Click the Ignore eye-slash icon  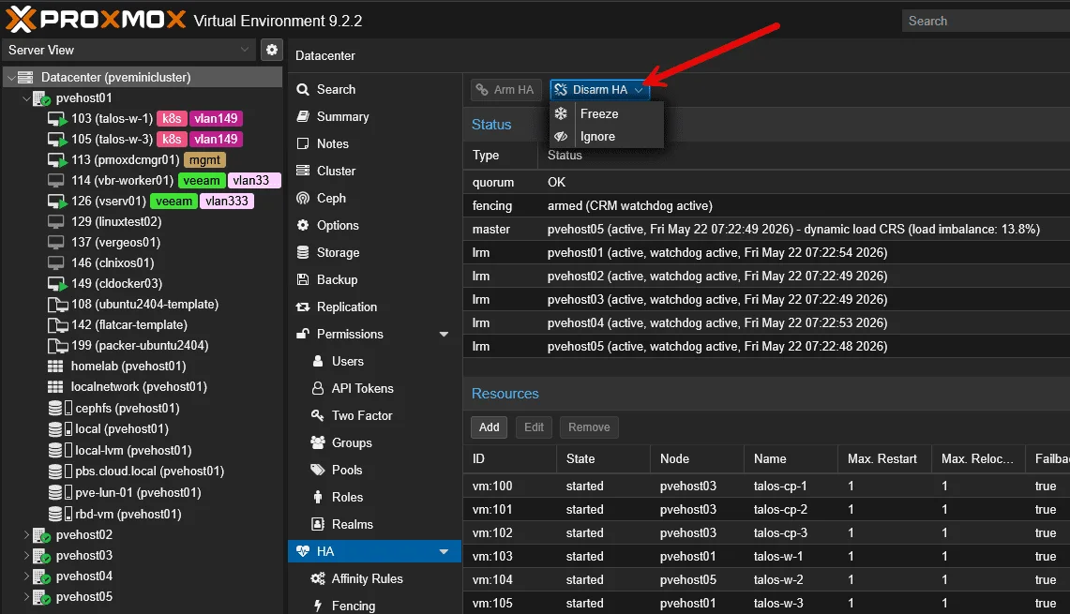tap(561, 137)
